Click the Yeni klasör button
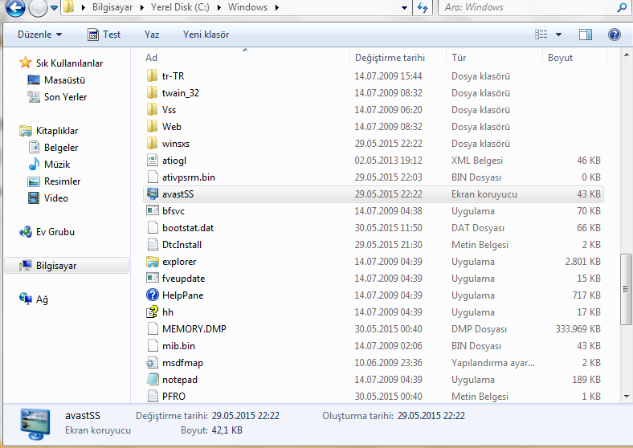This screenshot has height=448, width=633. point(206,35)
